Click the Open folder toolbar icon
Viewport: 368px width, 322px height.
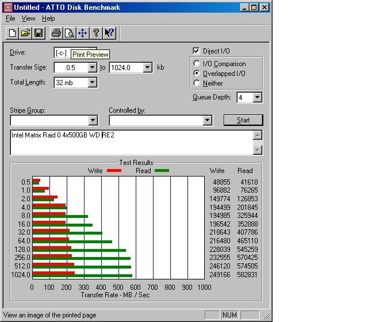[x=25, y=33]
